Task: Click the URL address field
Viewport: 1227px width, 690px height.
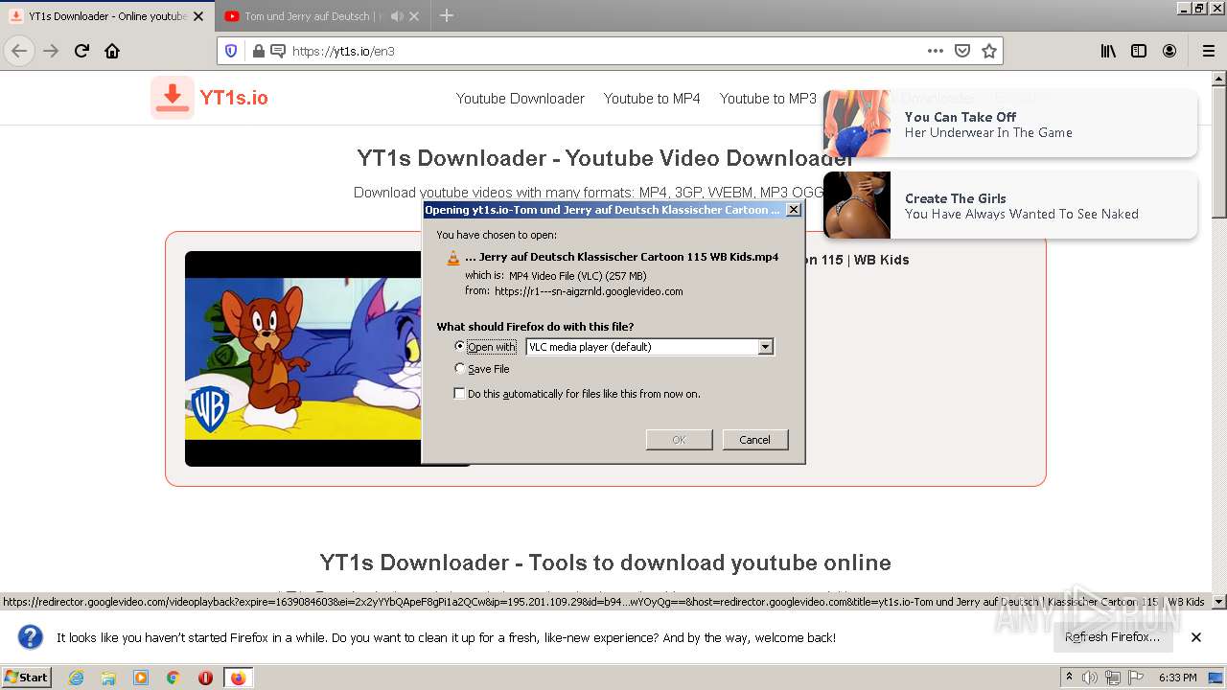Action: click(x=604, y=51)
